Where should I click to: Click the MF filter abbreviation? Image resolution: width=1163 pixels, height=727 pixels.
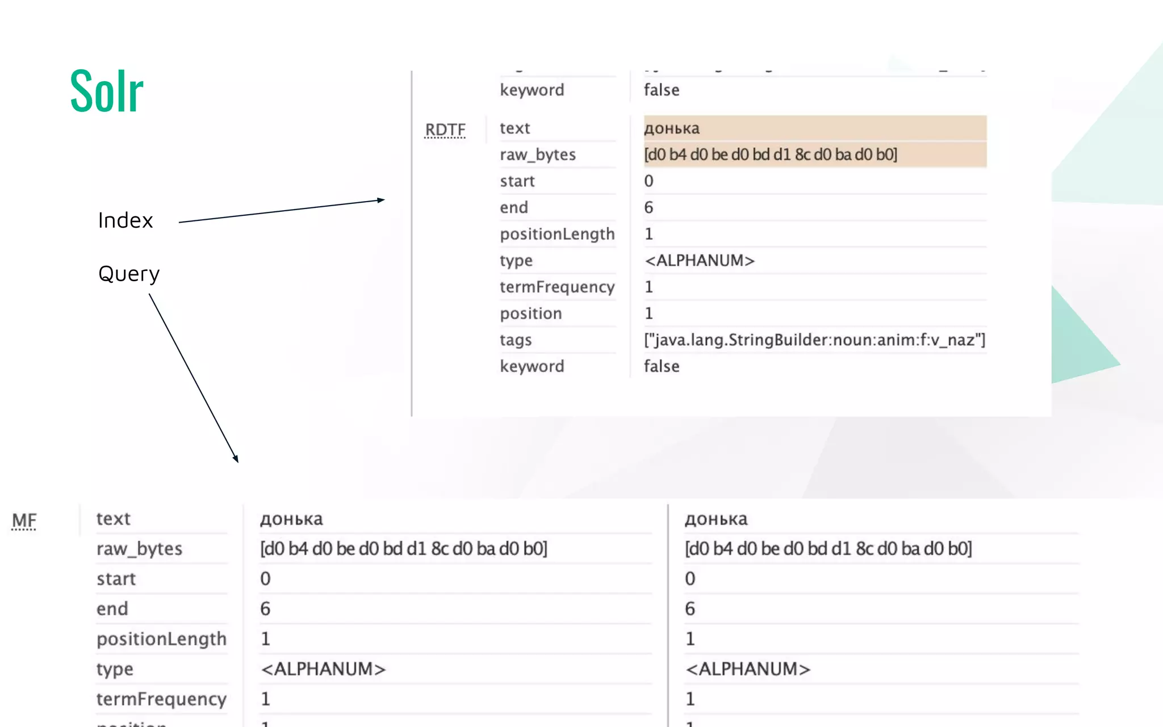[x=24, y=520]
